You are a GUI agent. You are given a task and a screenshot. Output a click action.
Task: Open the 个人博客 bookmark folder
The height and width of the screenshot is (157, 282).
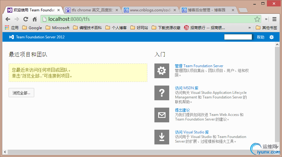(x=116, y=28)
